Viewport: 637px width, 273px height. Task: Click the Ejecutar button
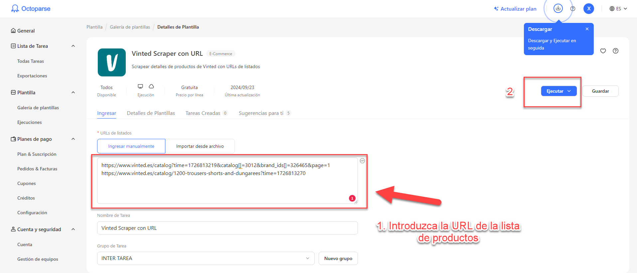point(559,91)
